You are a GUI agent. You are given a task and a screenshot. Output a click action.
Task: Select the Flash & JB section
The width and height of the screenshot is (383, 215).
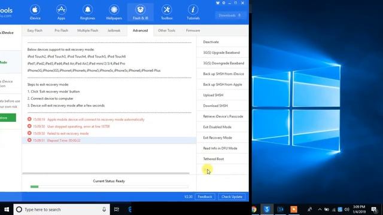pyautogui.click(x=140, y=12)
